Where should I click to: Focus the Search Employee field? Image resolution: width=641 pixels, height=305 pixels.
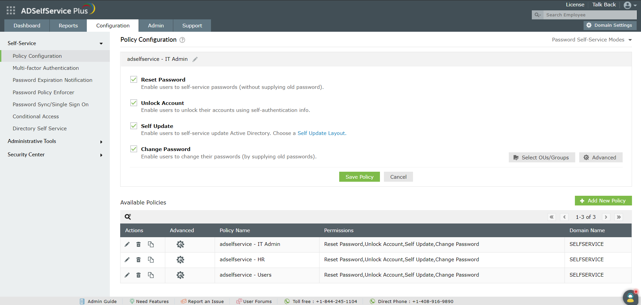(590, 15)
